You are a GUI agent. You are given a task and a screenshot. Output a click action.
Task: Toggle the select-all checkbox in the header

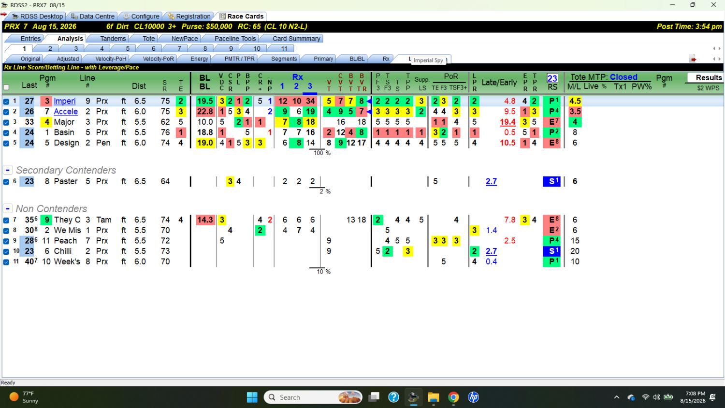click(x=6, y=87)
